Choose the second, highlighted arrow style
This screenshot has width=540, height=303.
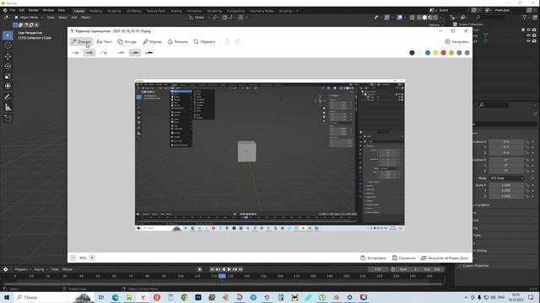[x=89, y=52]
